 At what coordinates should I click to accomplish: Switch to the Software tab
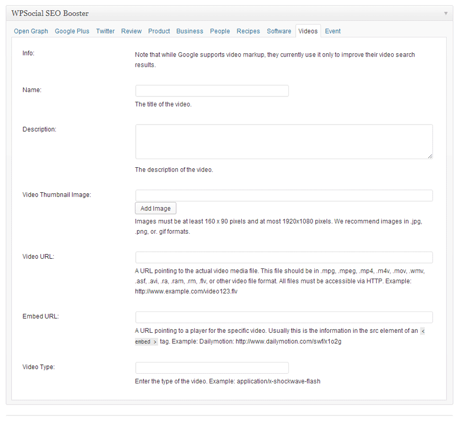point(279,31)
